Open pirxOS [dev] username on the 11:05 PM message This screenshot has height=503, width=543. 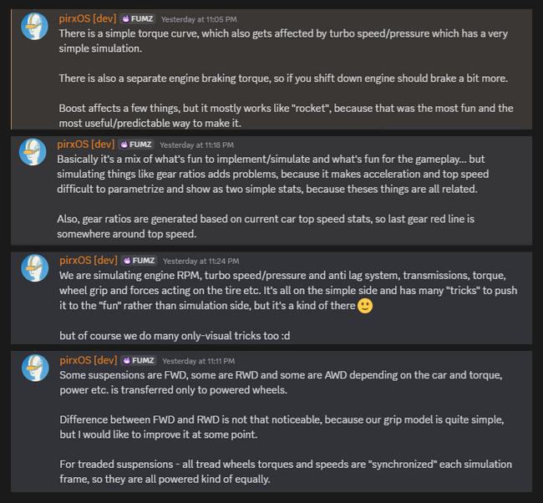pyautogui.click(x=87, y=18)
